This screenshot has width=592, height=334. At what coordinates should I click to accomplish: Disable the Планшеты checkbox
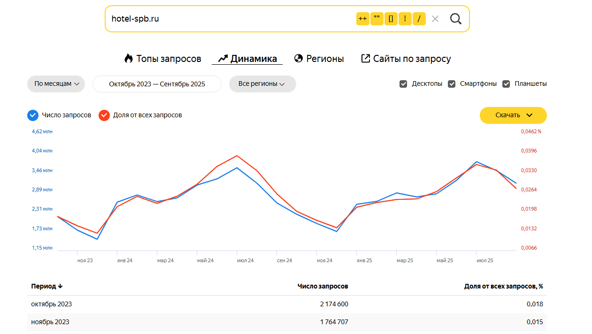coord(506,84)
